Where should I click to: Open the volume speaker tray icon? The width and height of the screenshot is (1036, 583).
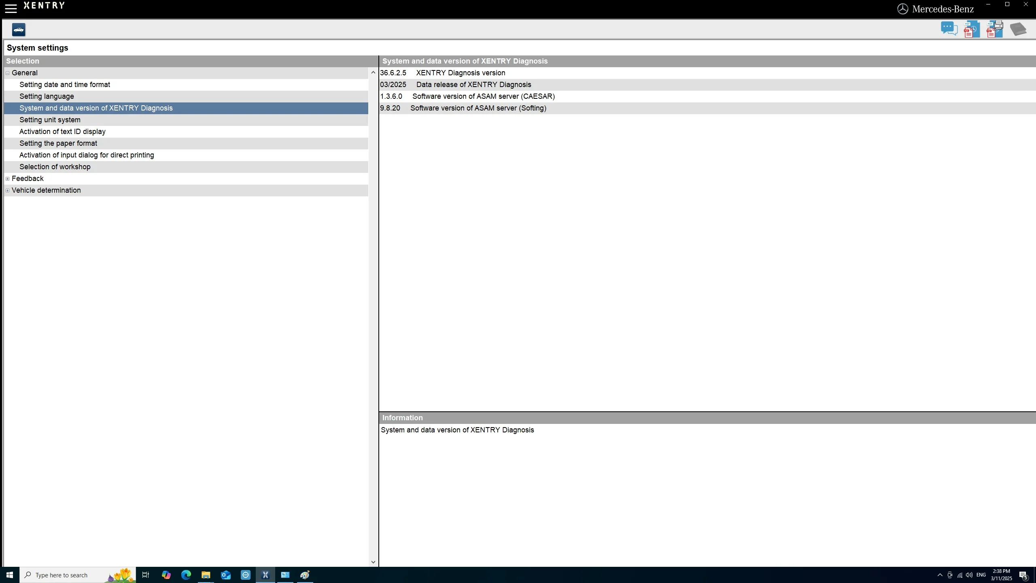pyautogui.click(x=969, y=575)
